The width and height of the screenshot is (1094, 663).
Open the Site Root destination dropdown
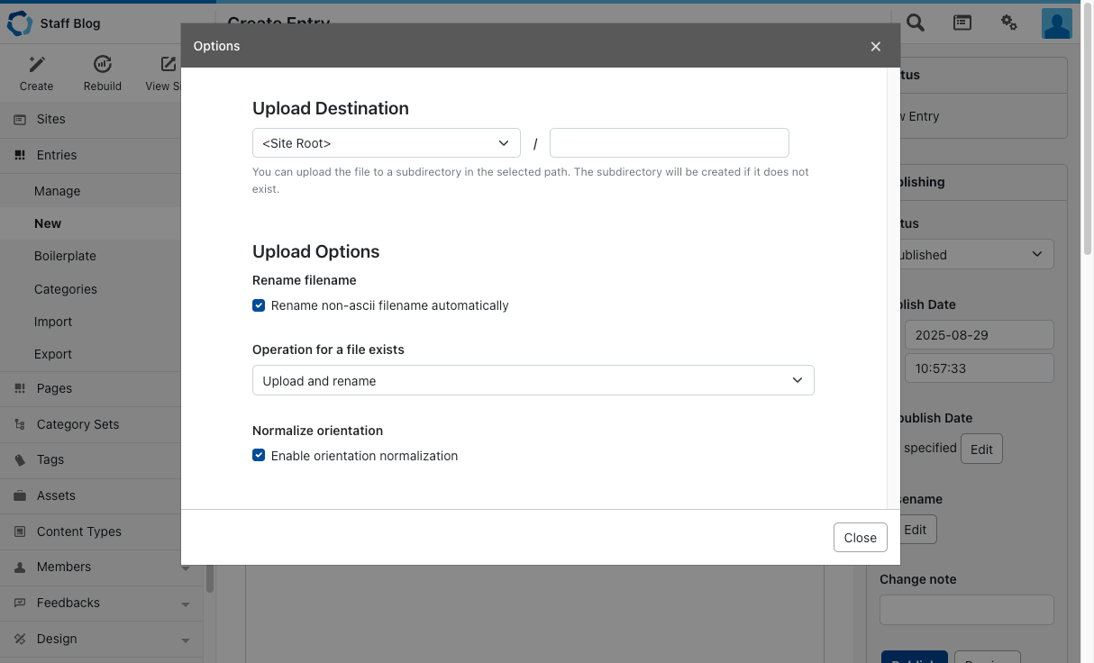[x=386, y=143]
